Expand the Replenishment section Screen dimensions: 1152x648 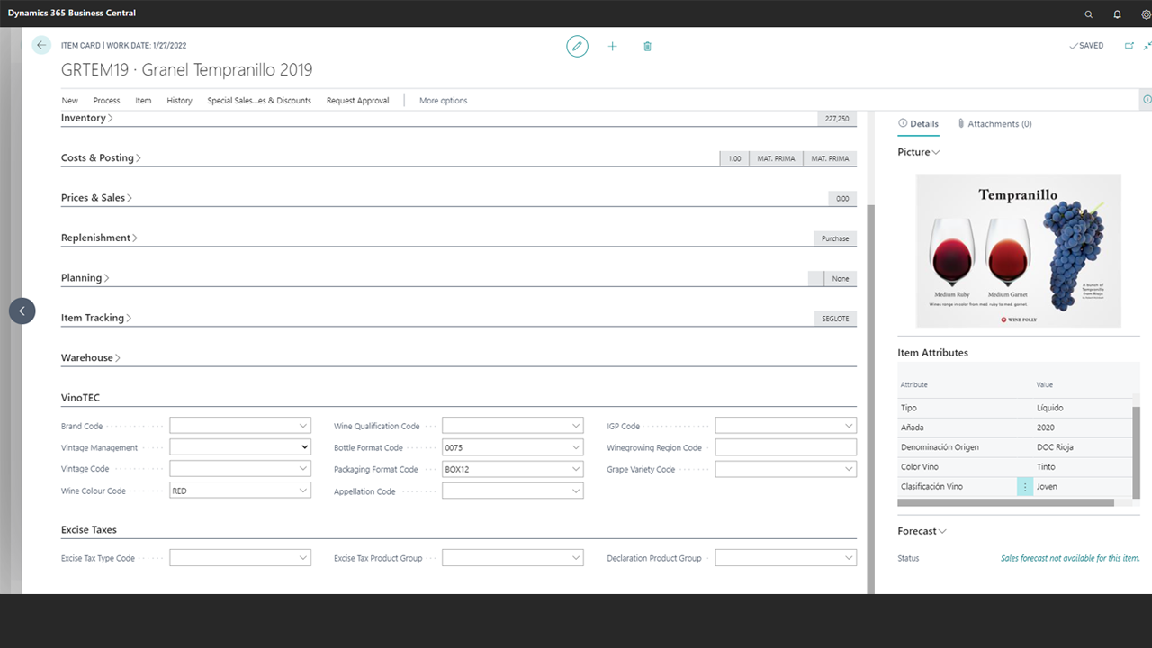coord(99,238)
